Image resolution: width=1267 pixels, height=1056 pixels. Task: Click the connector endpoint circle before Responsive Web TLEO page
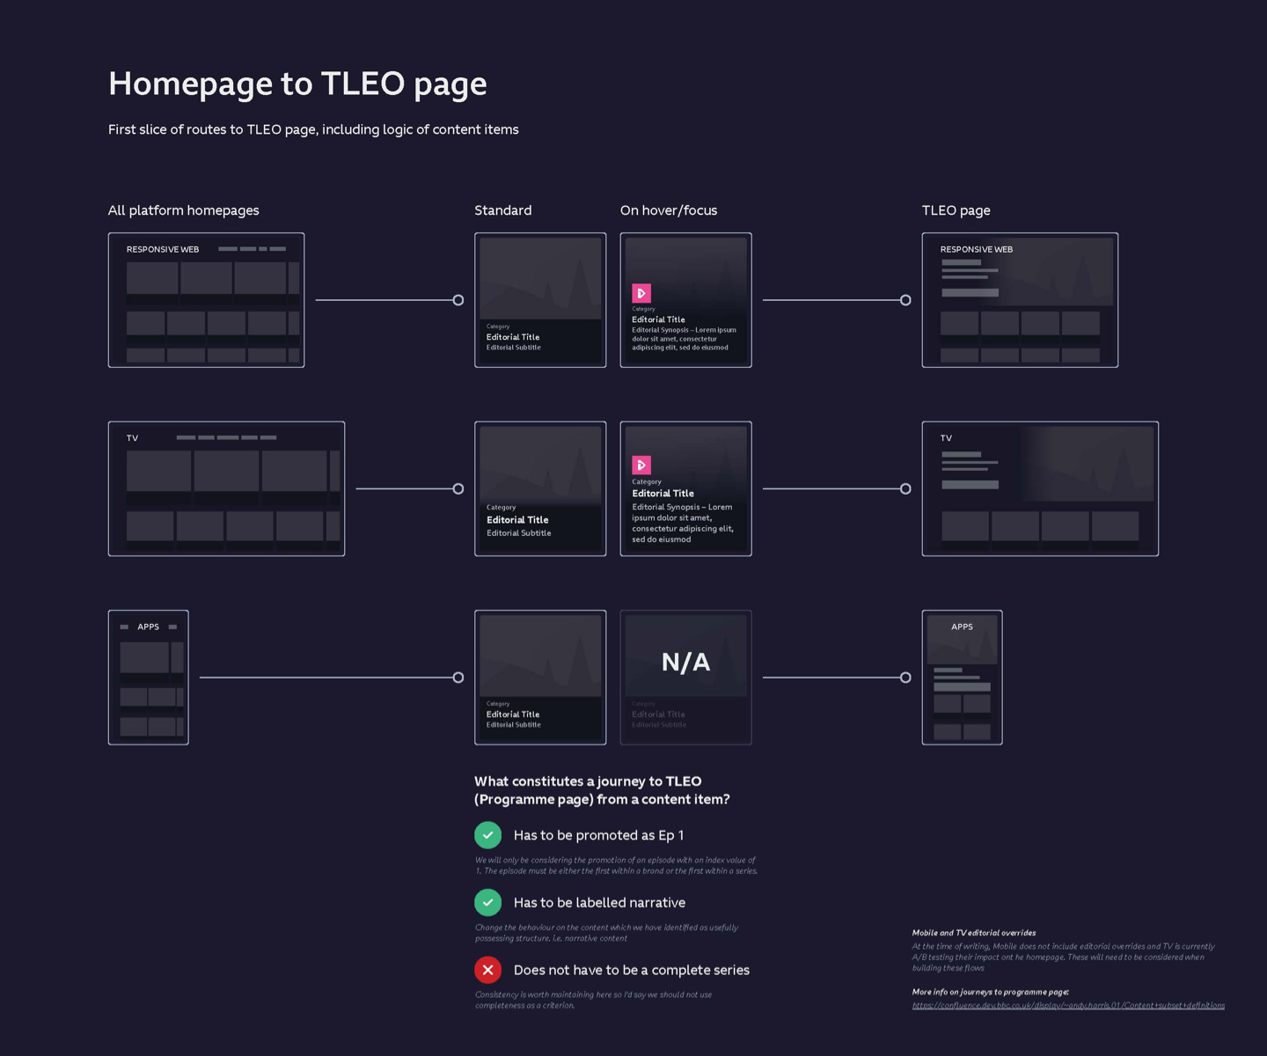pos(905,300)
